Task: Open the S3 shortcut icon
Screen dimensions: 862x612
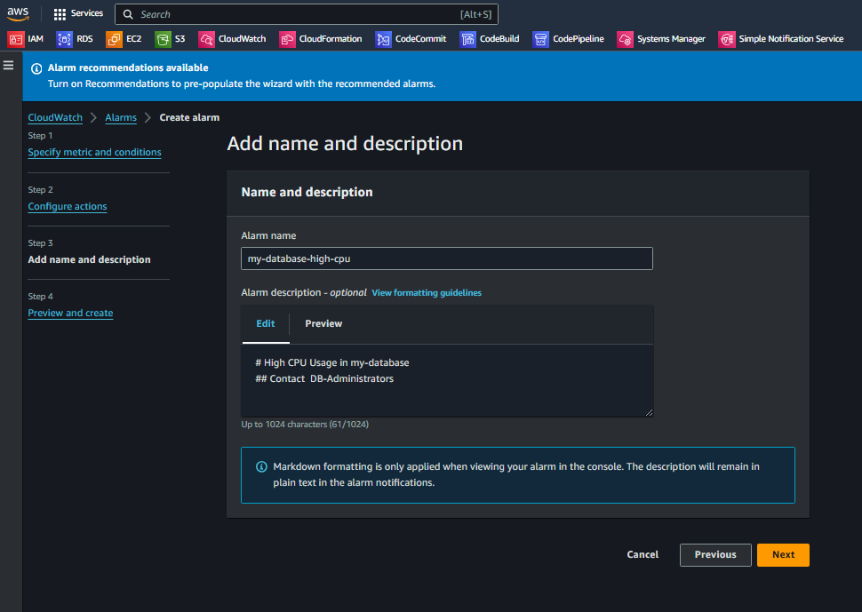Action: click(163, 39)
